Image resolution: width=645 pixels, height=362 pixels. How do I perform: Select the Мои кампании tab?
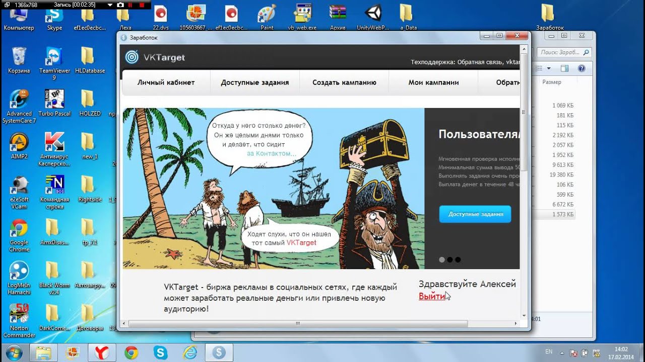pyautogui.click(x=433, y=82)
